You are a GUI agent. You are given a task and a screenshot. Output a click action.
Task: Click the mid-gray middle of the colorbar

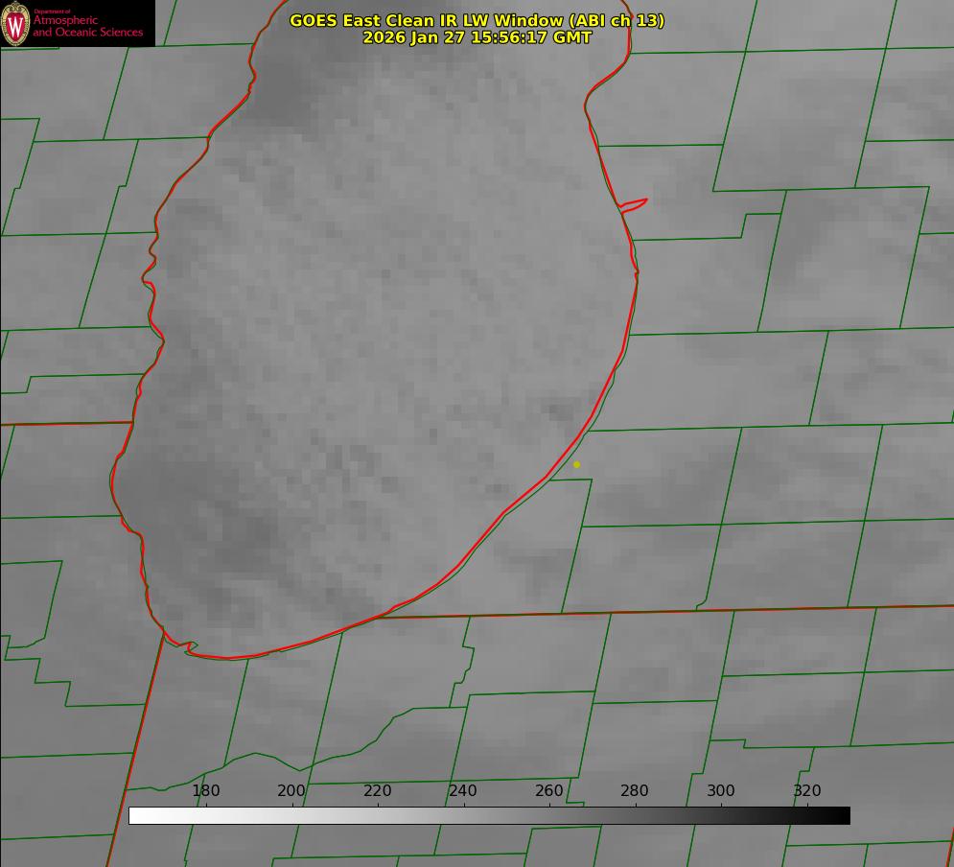489,815
